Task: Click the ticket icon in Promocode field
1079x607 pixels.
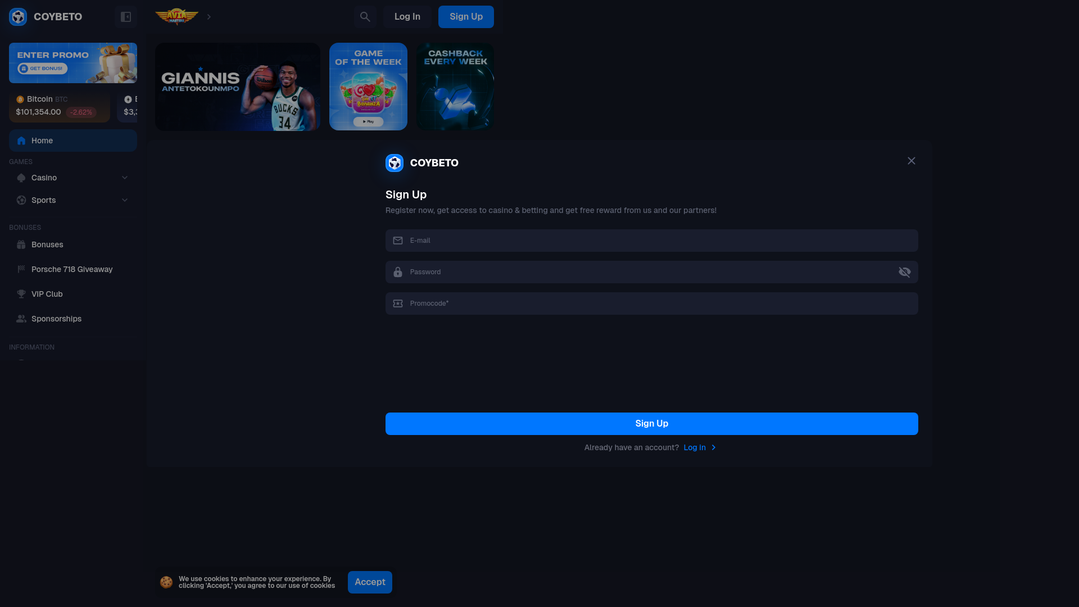Action: pos(398,303)
